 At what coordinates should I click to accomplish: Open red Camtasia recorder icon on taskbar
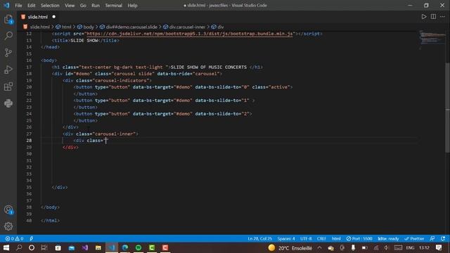(165, 248)
